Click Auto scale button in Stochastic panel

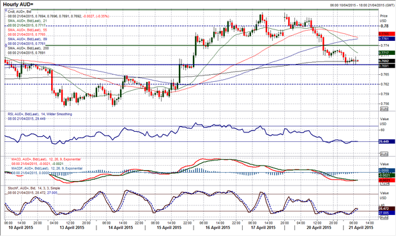coord(384,217)
